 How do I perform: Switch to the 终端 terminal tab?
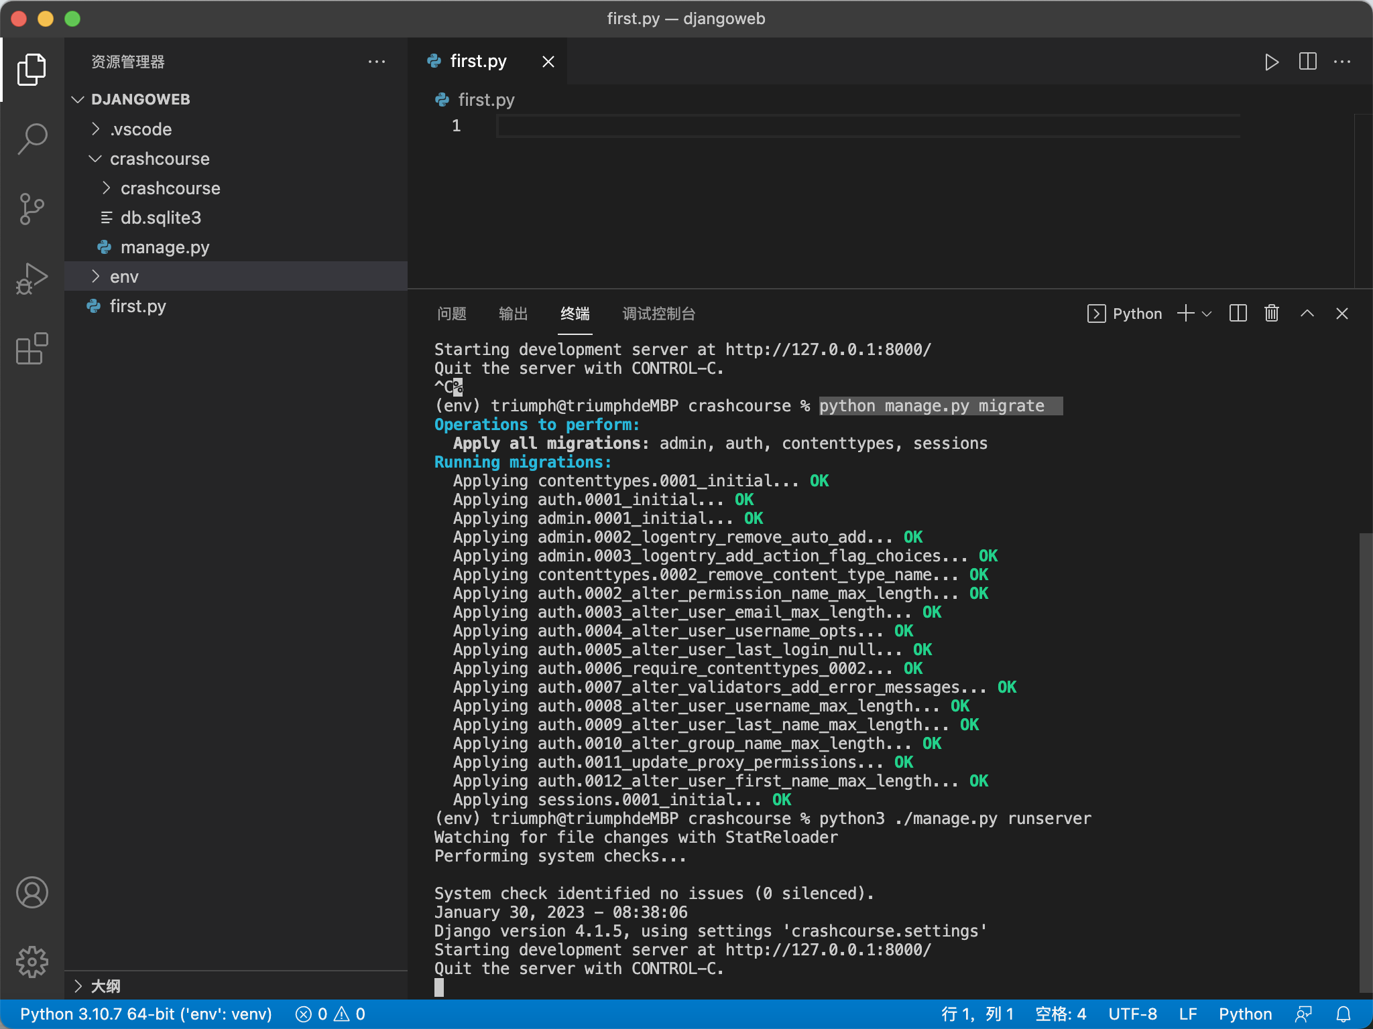(x=575, y=314)
